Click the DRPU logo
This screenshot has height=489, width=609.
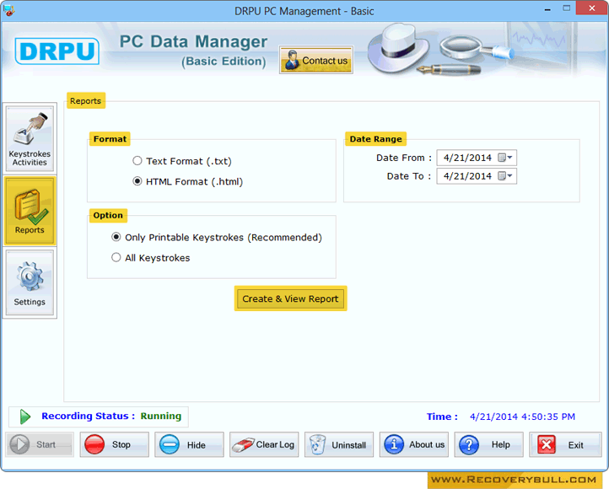(57, 51)
